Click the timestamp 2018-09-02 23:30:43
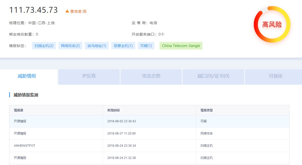 pos(122,121)
